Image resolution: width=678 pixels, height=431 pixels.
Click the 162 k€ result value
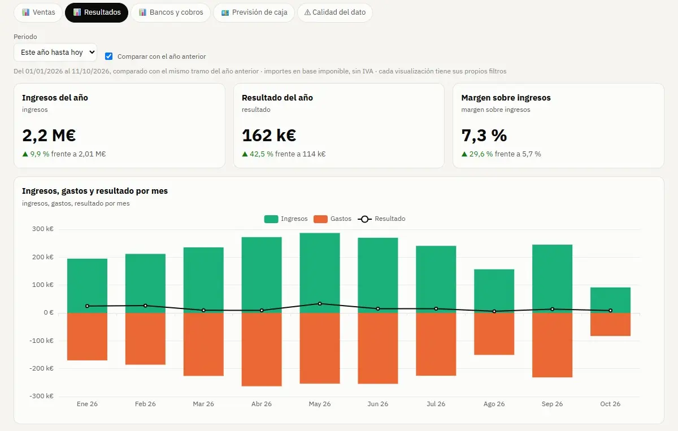269,136
